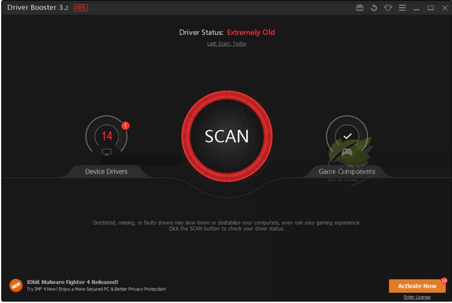The image size is (452, 303).
Task: Click the orange NEW badge icon
Action: tap(16, 286)
